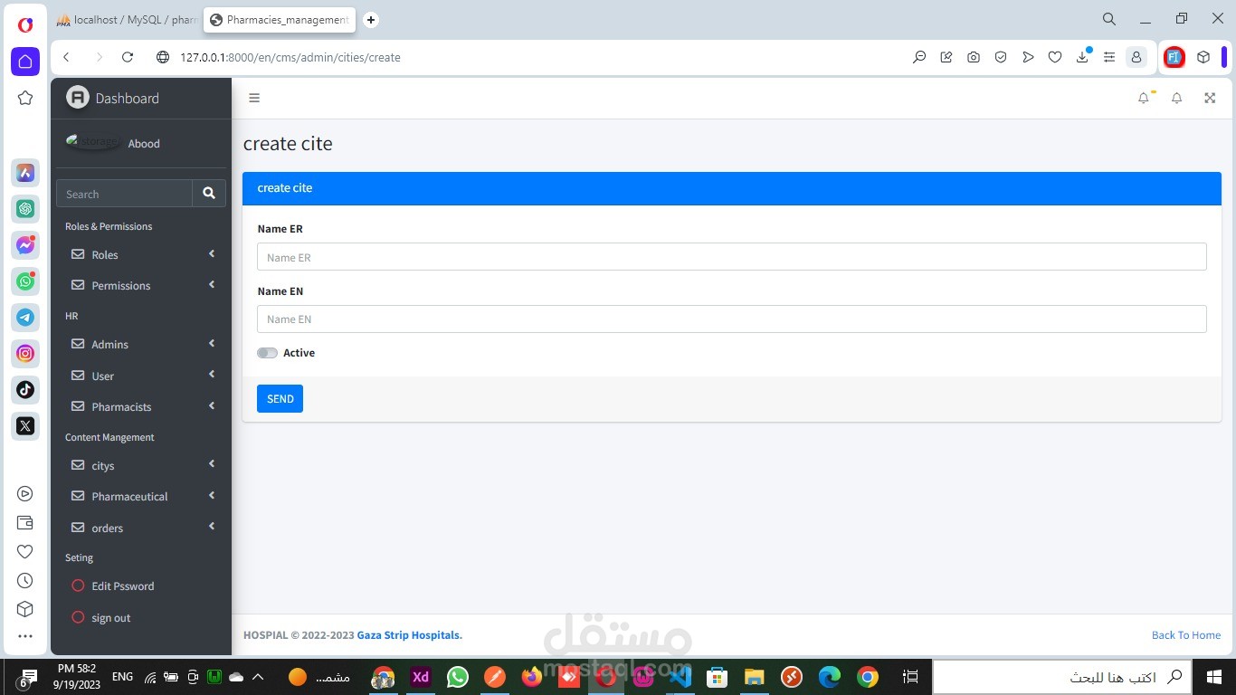
Task: Toggle the dashboard sidebar with the hamburger icon
Action: [x=254, y=98]
